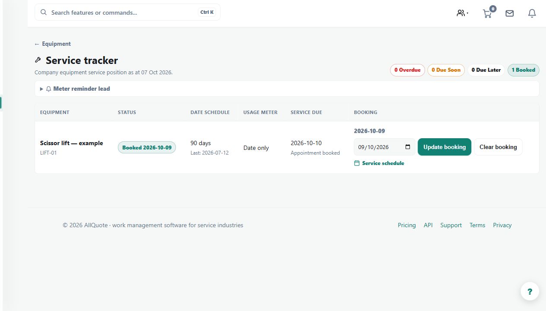Open the Pricing footer link

407,225
